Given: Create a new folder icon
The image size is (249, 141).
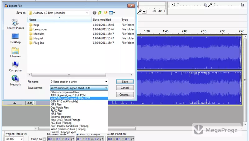Looking at the screenshot, I should [106, 13].
